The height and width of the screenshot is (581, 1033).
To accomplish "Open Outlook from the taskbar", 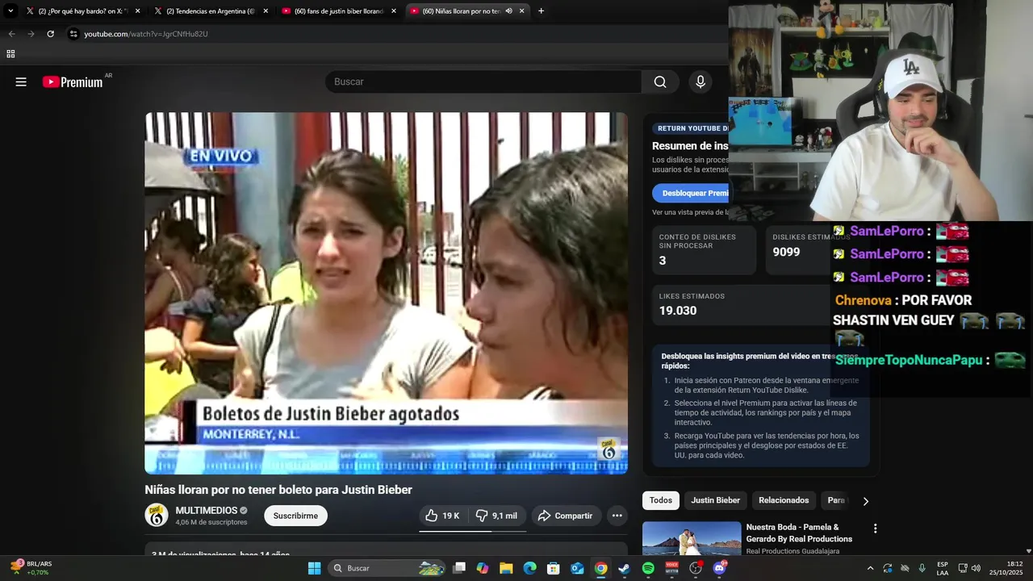I will (x=577, y=568).
